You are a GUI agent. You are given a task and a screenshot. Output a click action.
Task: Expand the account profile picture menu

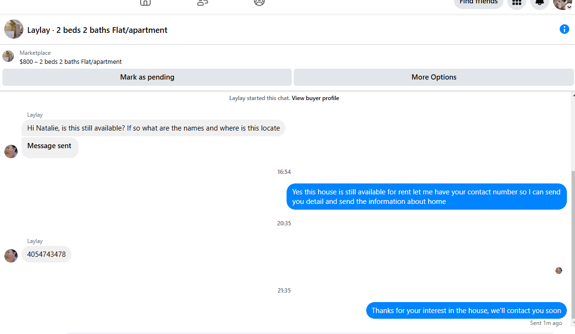click(563, 3)
